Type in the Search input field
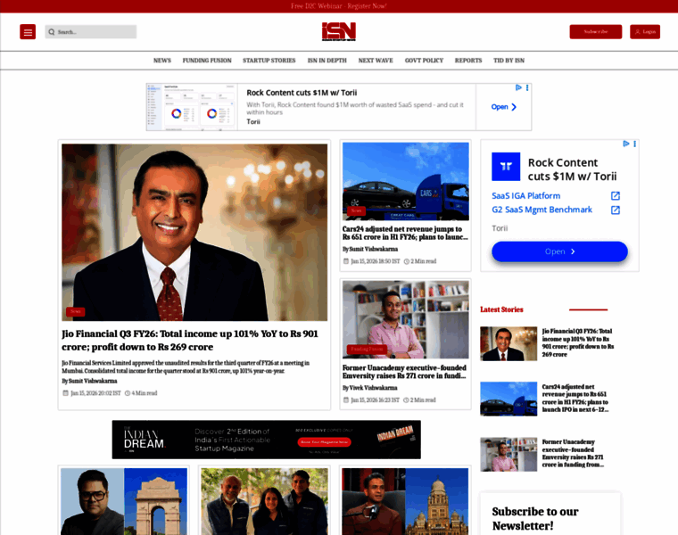678x535 pixels. point(94,32)
